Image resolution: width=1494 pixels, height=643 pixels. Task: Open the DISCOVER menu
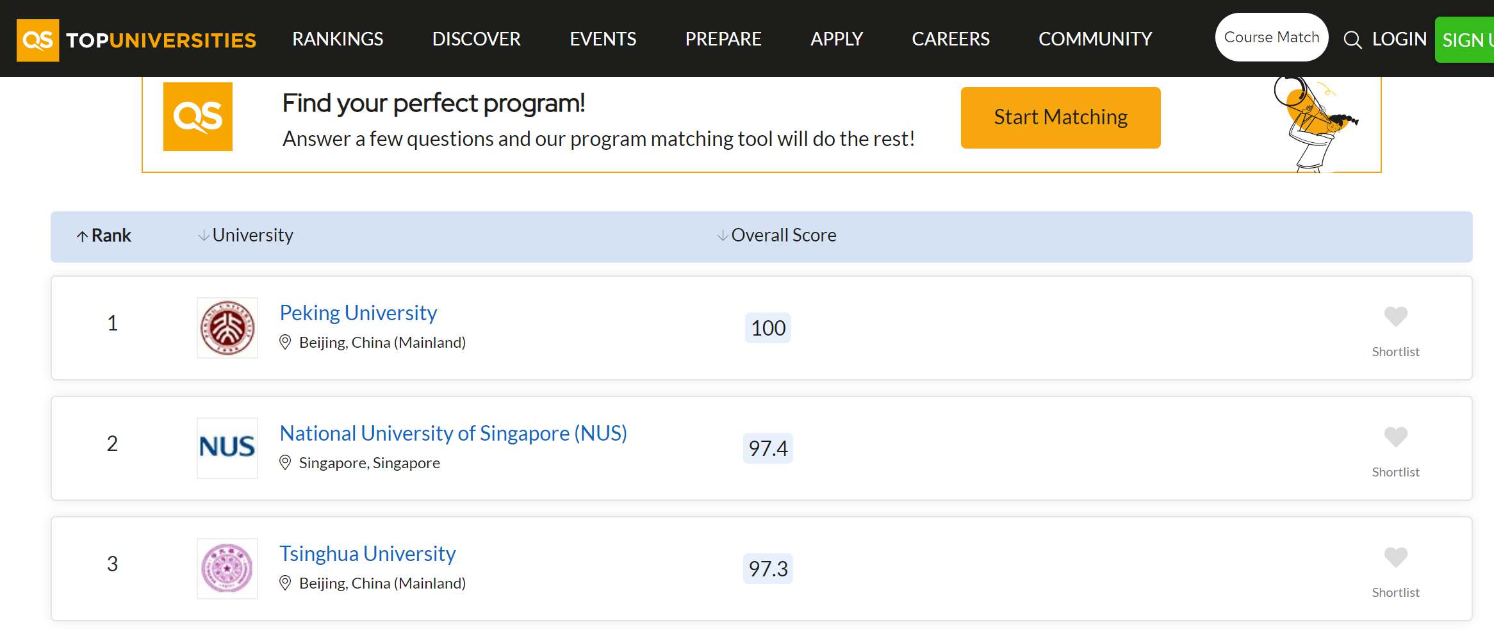pos(476,39)
